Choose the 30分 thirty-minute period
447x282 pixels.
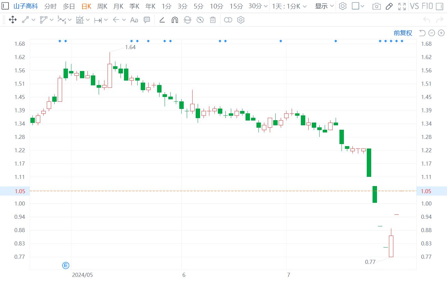255,6
